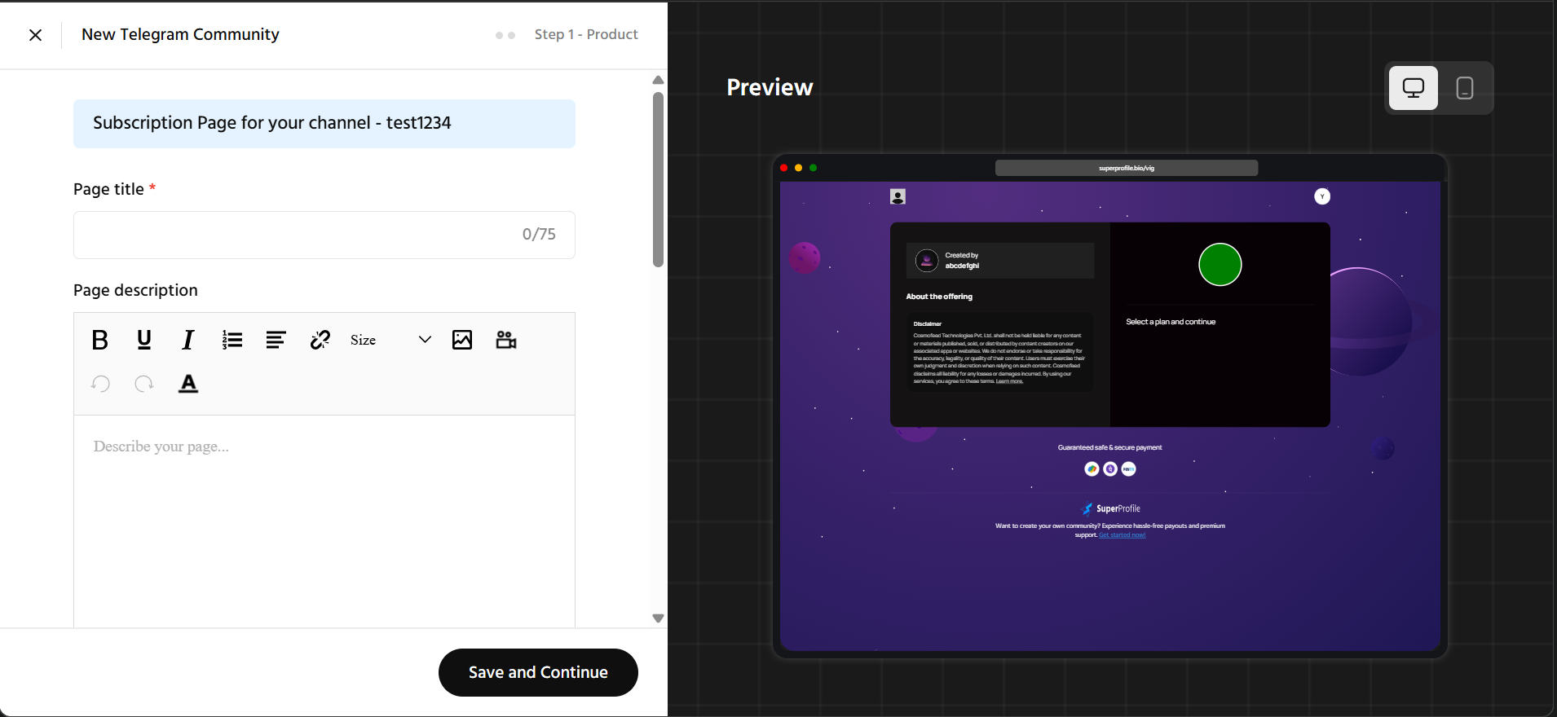Close the New Telegram Community dialog
Image resolution: width=1557 pixels, height=717 pixels.
pyautogui.click(x=35, y=35)
